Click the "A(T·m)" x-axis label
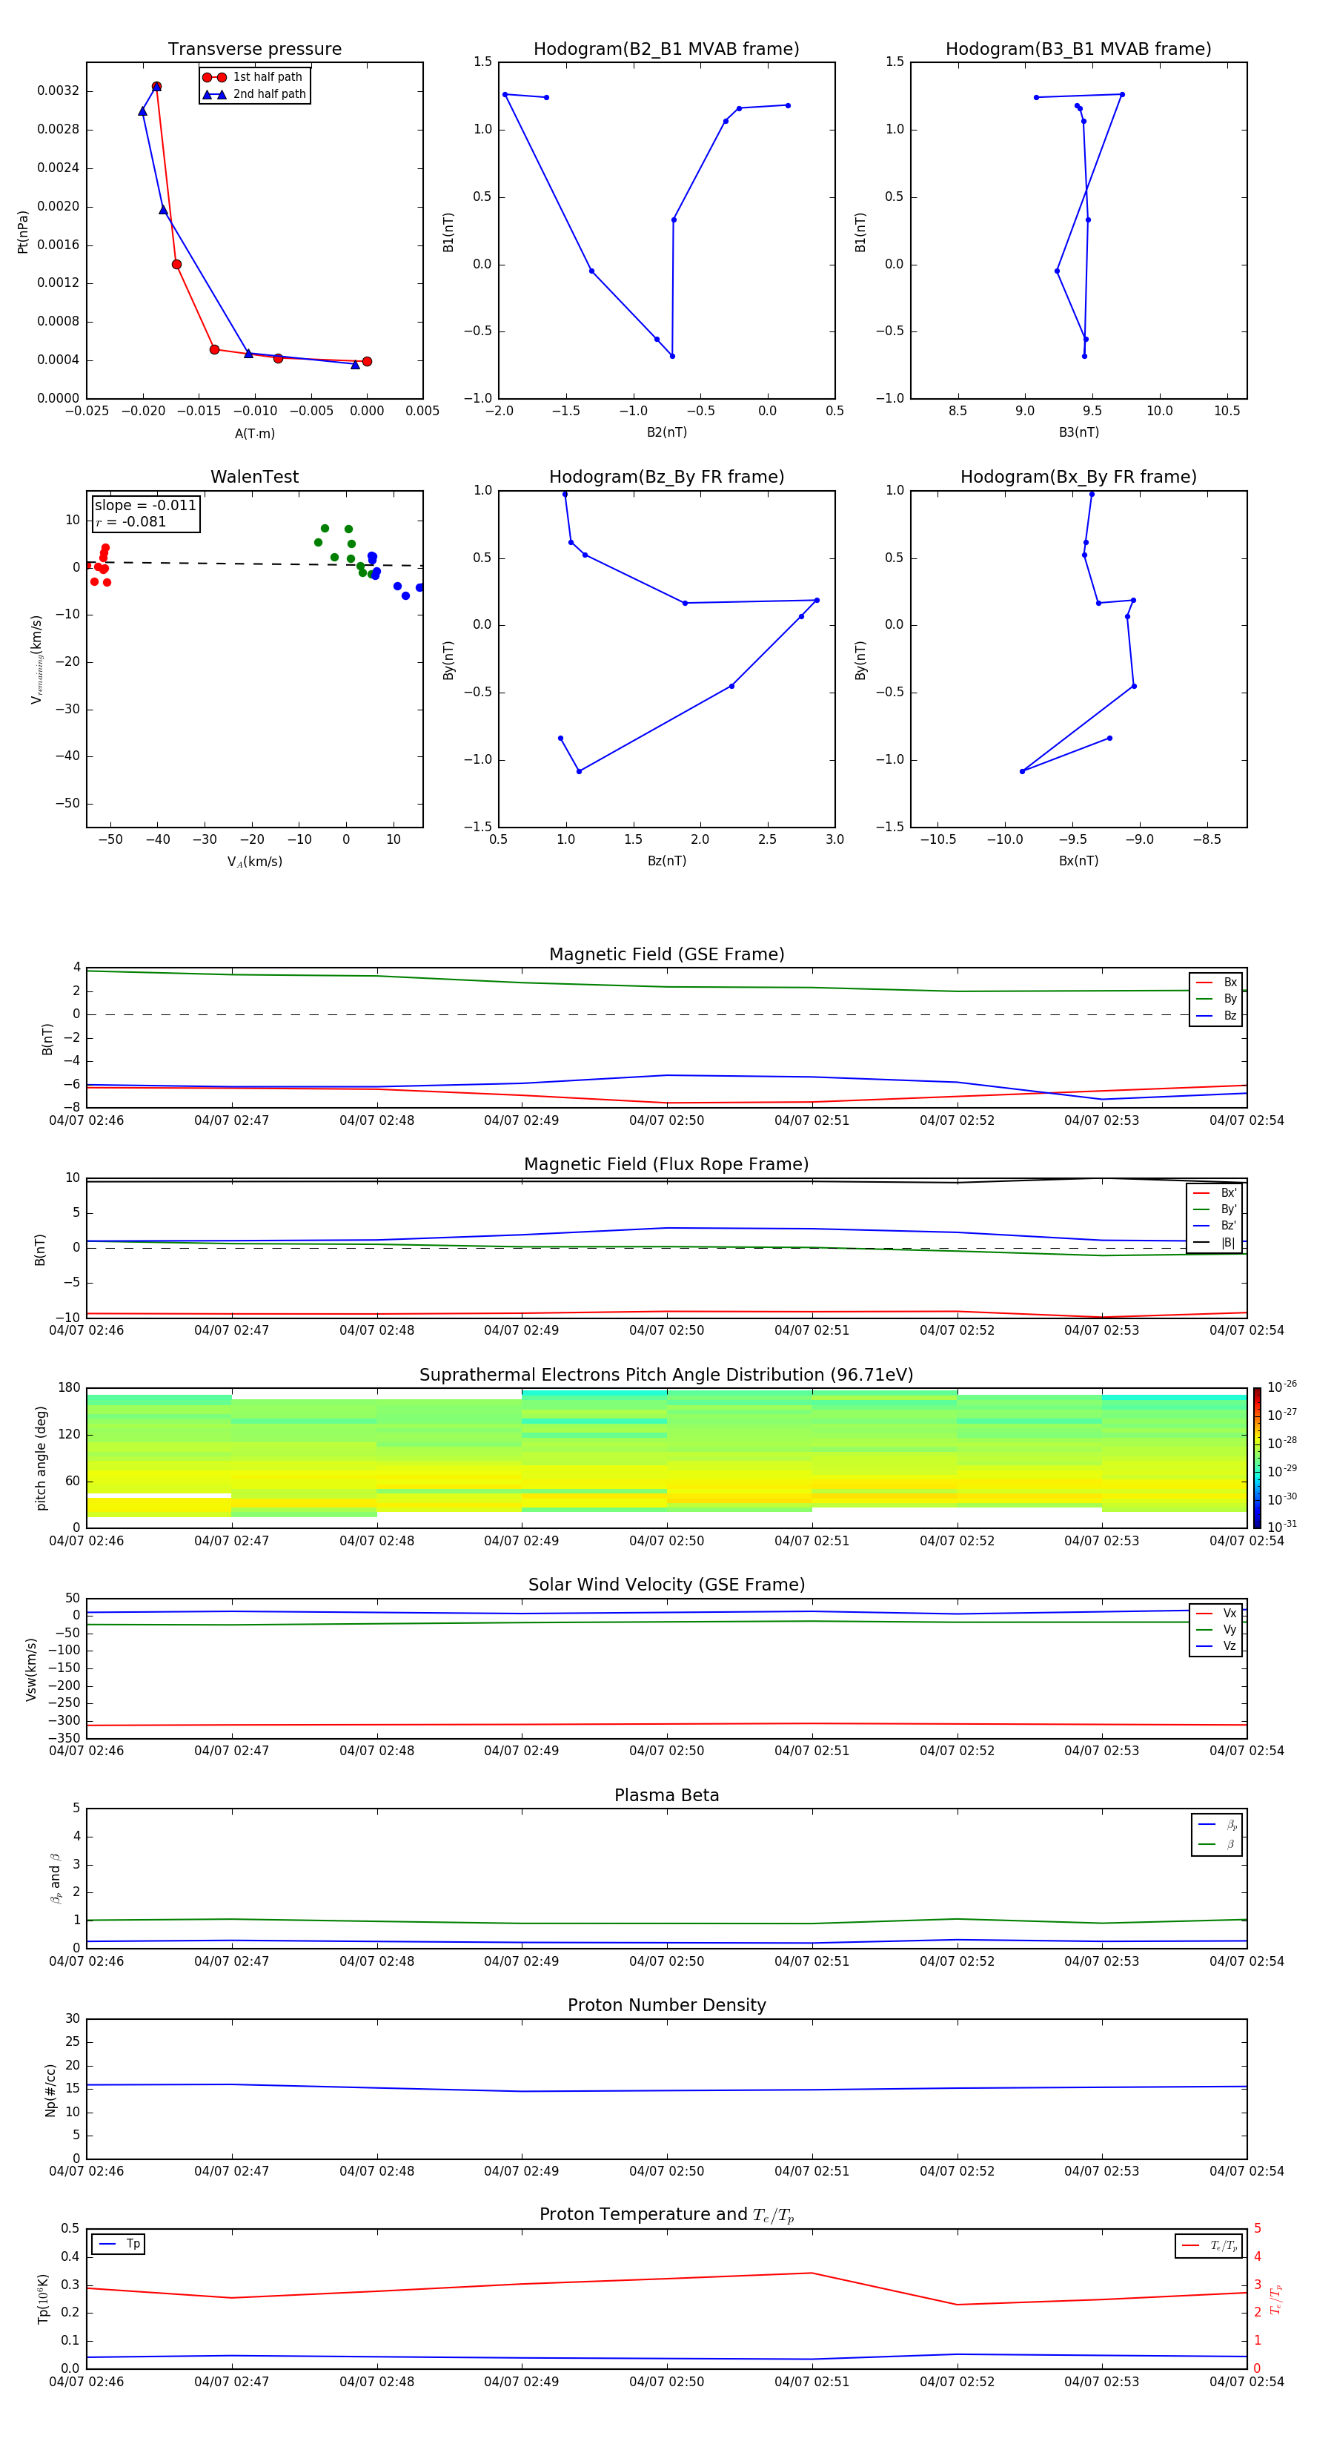Image resolution: width=1334 pixels, height=2447 pixels. pyautogui.click(x=254, y=433)
